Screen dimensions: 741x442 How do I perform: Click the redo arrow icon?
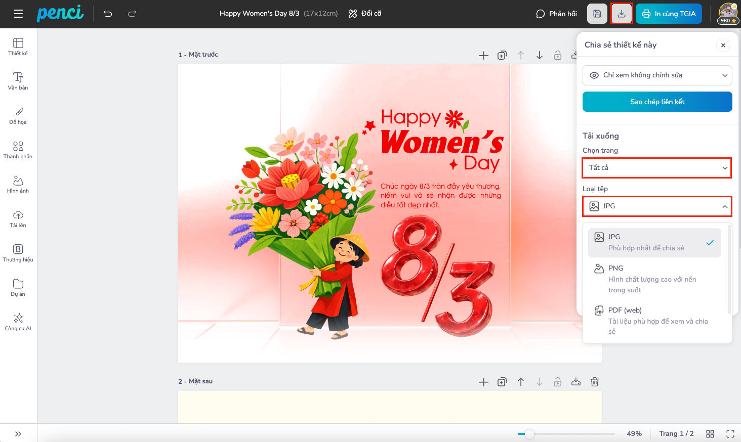tap(132, 14)
